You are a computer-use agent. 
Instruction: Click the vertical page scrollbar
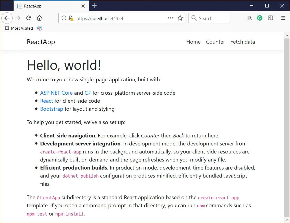click(x=287, y=128)
